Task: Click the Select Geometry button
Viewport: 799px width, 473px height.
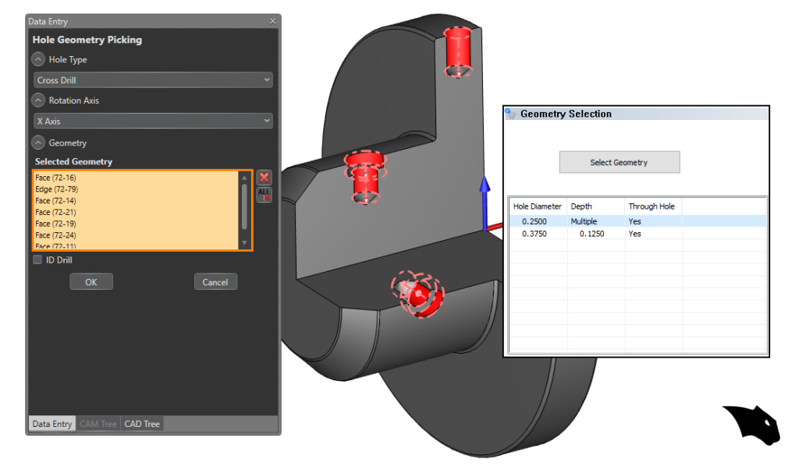Action: [619, 162]
